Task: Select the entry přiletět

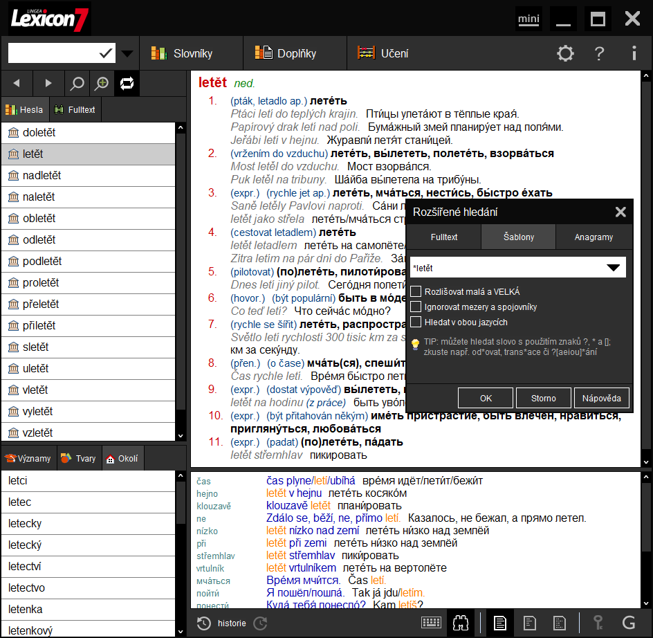Action: pyautogui.click(x=89, y=325)
